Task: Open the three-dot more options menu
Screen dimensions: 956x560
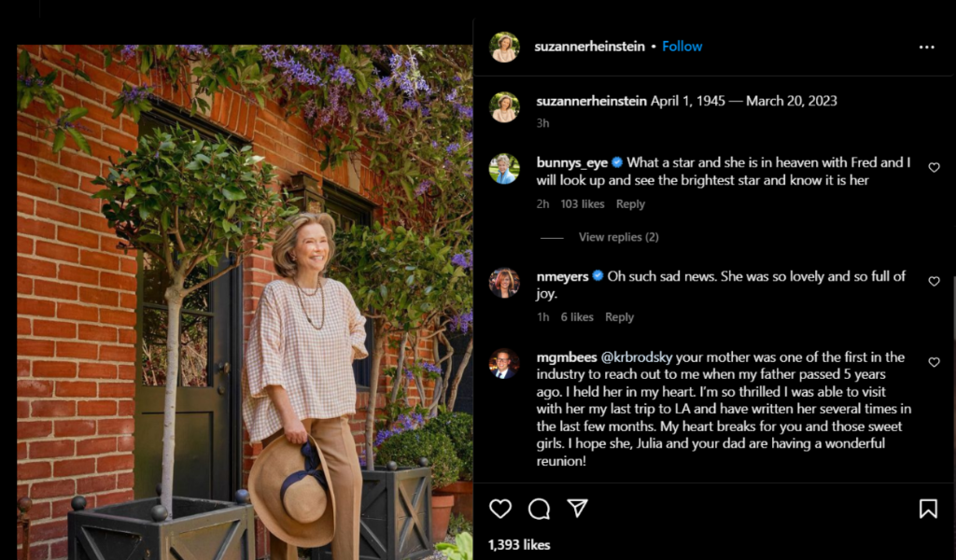Action: 926,47
